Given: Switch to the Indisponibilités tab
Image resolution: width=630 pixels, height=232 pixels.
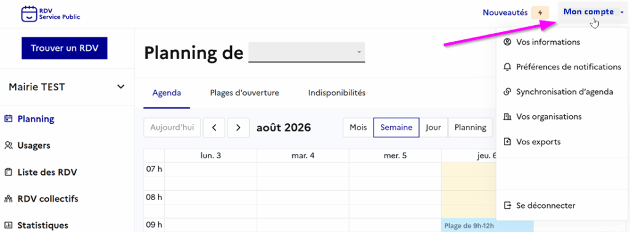Looking at the screenshot, I should point(337,93).
